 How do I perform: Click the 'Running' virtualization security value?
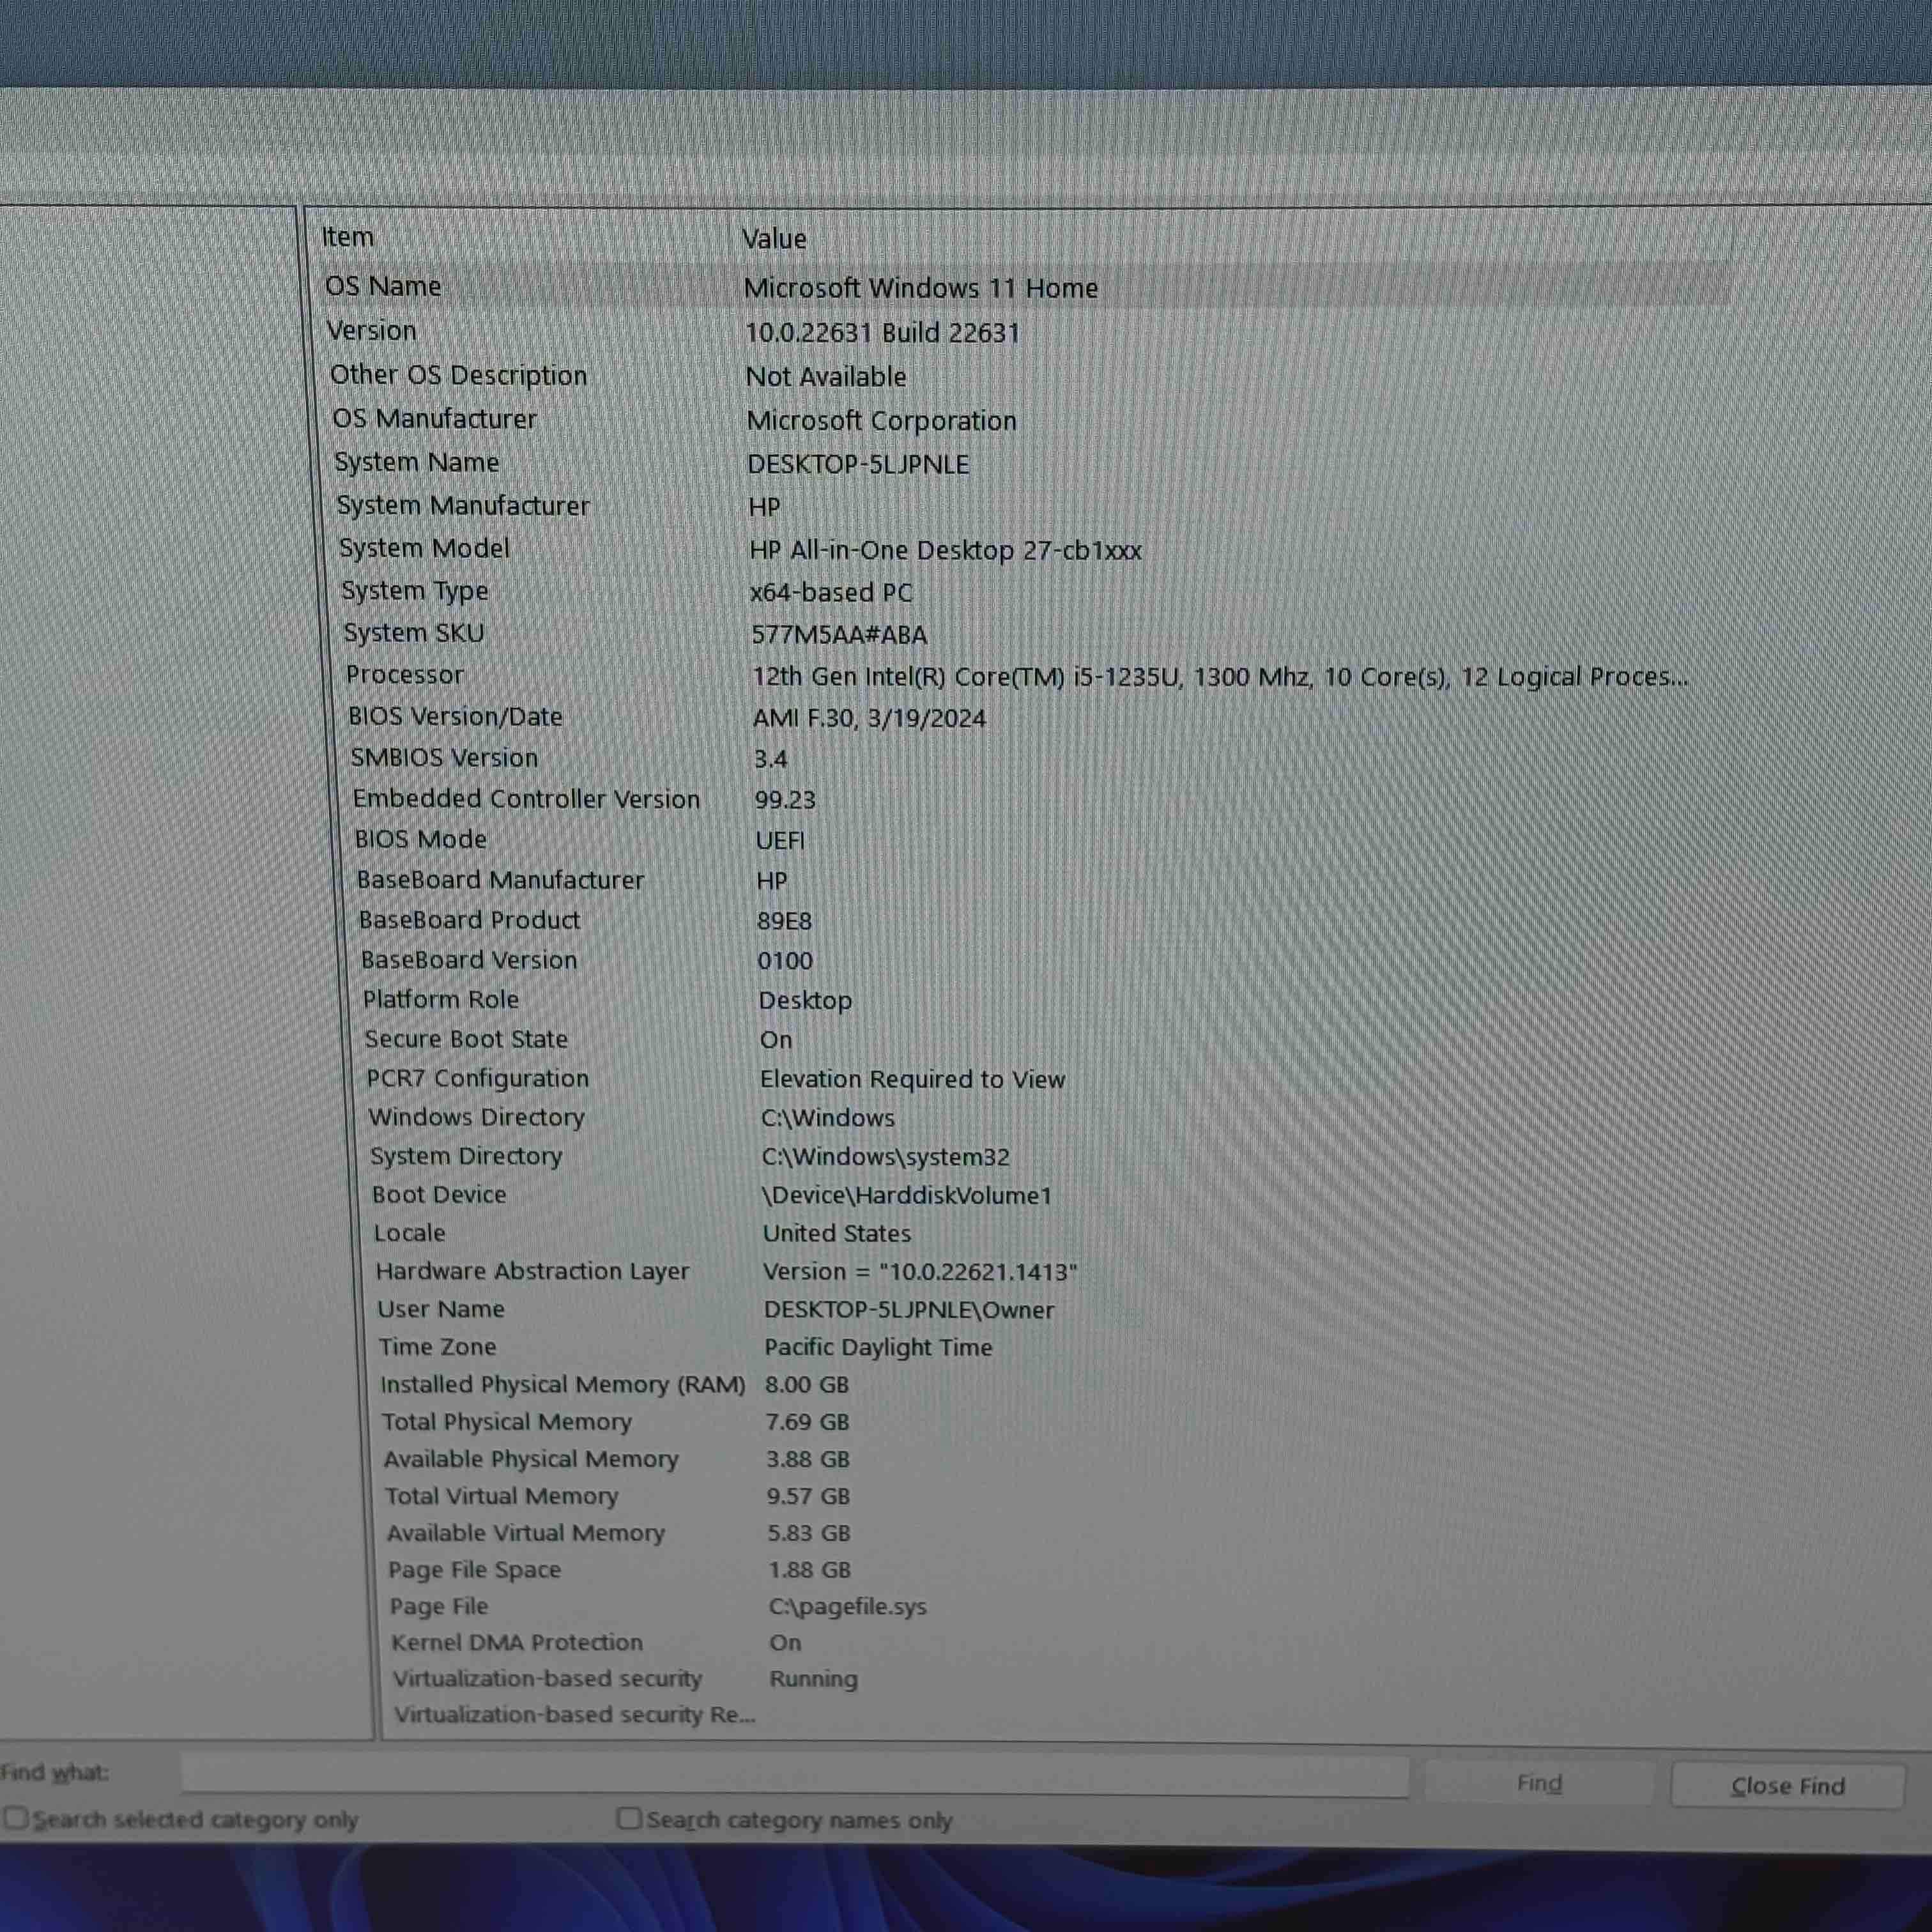point(813,1679)
